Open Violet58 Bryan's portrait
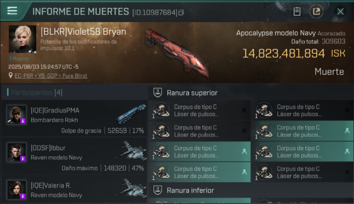Screen dimensions: 354x204 (x=22, y=39)
